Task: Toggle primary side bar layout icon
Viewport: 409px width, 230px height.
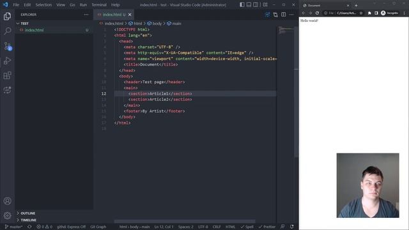Action: [x=242, y=4]
